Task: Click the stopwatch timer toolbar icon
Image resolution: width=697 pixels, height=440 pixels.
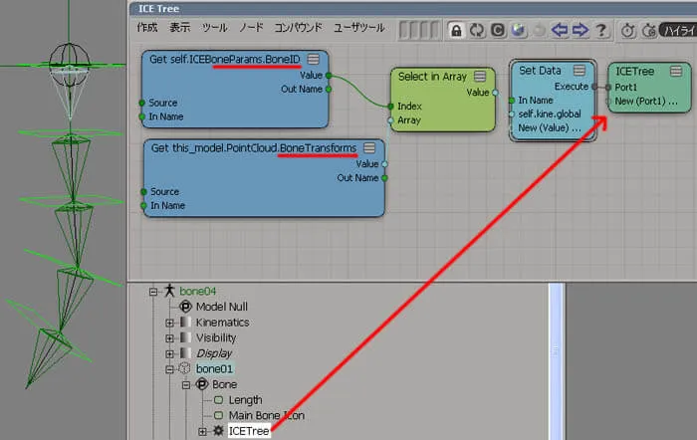Action: point(627,30)
